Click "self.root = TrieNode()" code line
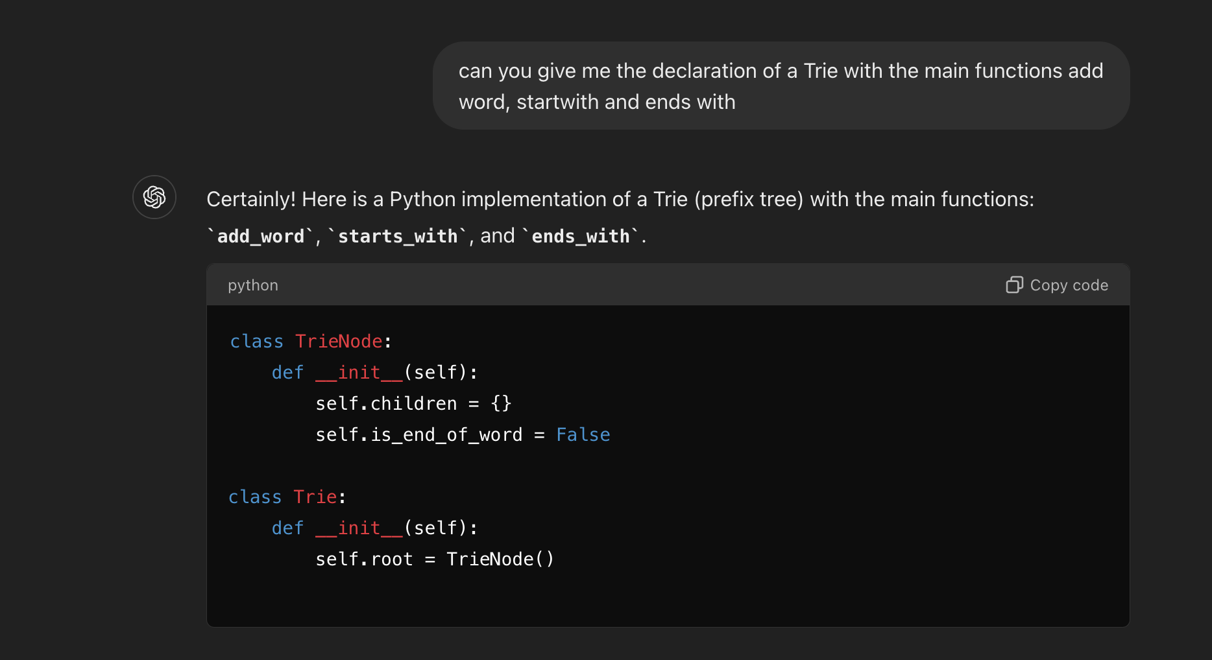 click(x=435, y=559)
